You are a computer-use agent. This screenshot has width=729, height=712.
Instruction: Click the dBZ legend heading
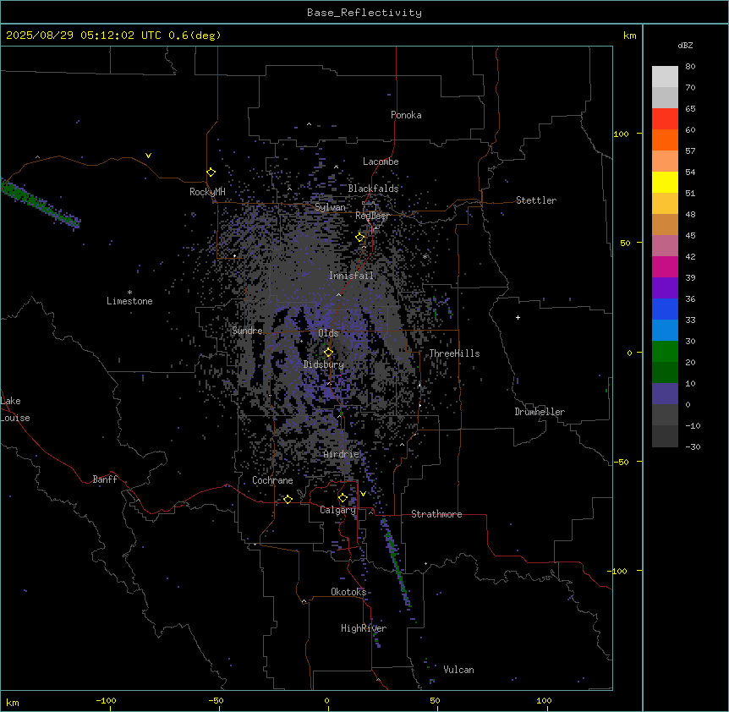tap(685, 46)
